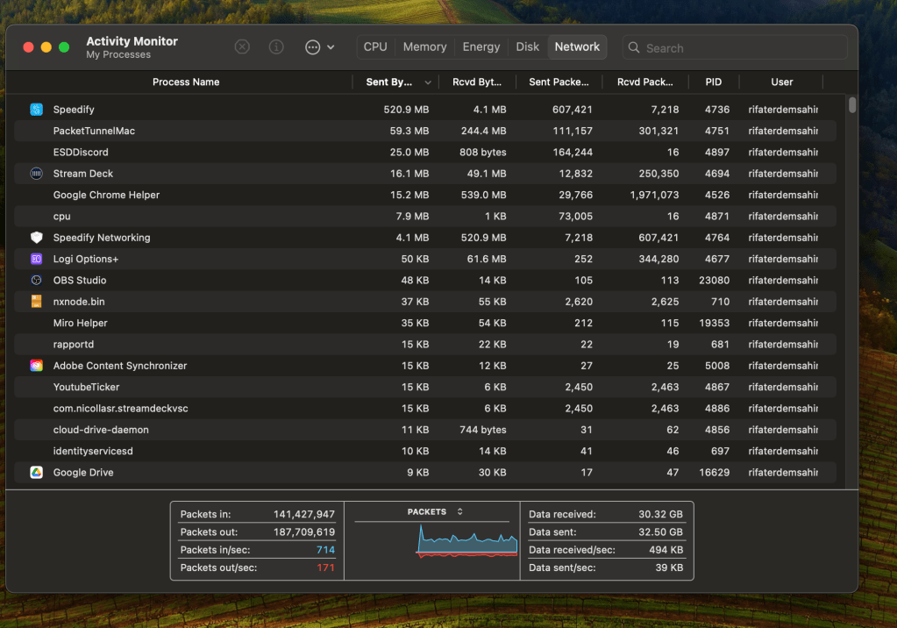Open process info with the inspect icon

tap(276, 47)
